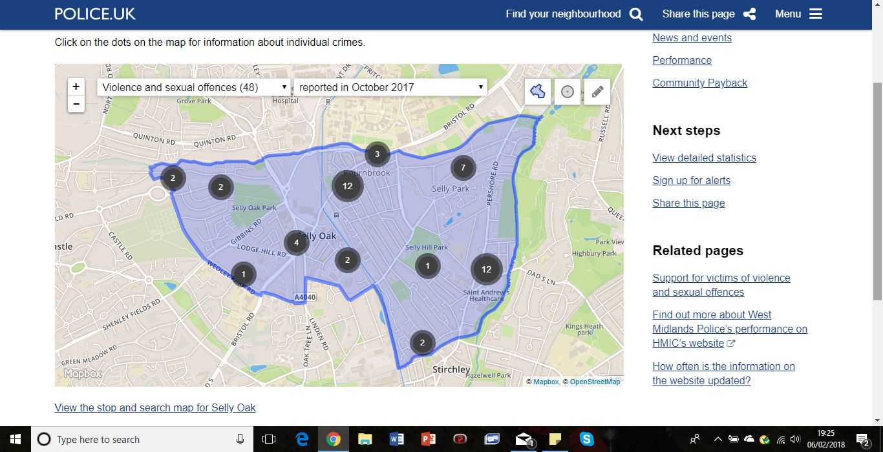Click the page vertical scrollbar thumb
Image resolution: width=883 pixels, height=452 pixels.
[x=878, y=190]
